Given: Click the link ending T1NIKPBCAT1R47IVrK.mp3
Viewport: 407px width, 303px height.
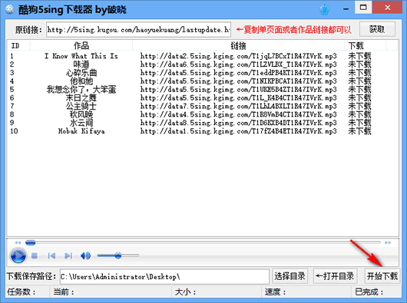Looking at the screenshot, I should [239, 81].
